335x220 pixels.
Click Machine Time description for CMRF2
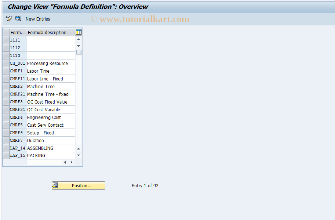51,86
